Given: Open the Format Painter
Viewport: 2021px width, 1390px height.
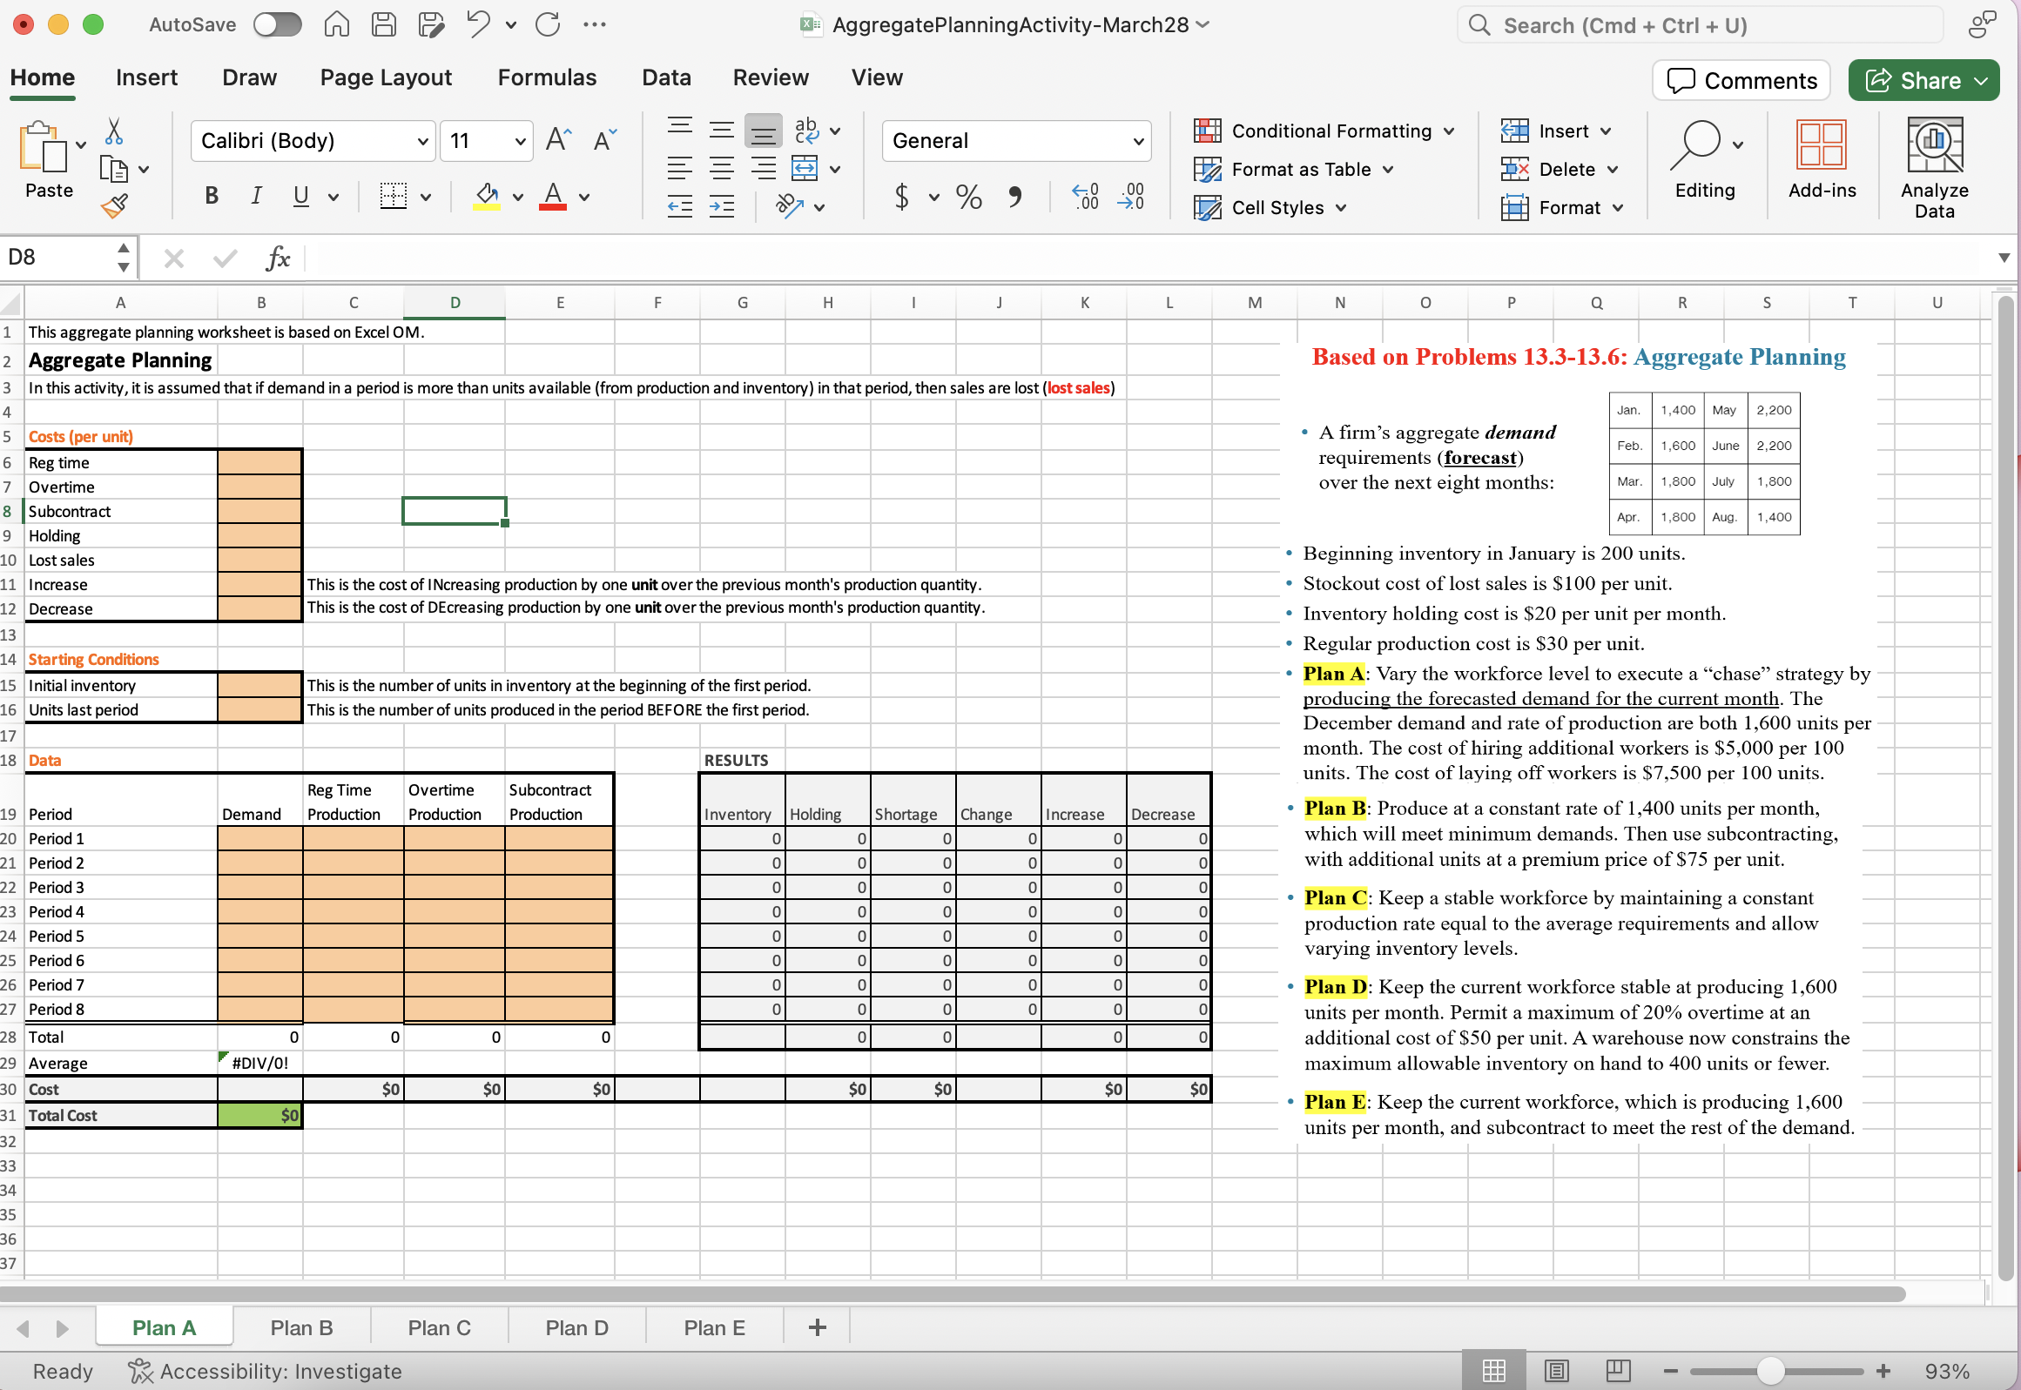Looking at the screenshot, I should pos(114,205).
